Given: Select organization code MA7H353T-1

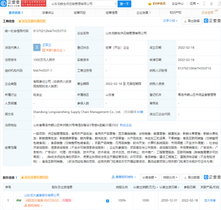Looking at the screenshot, I should [42, 71].
